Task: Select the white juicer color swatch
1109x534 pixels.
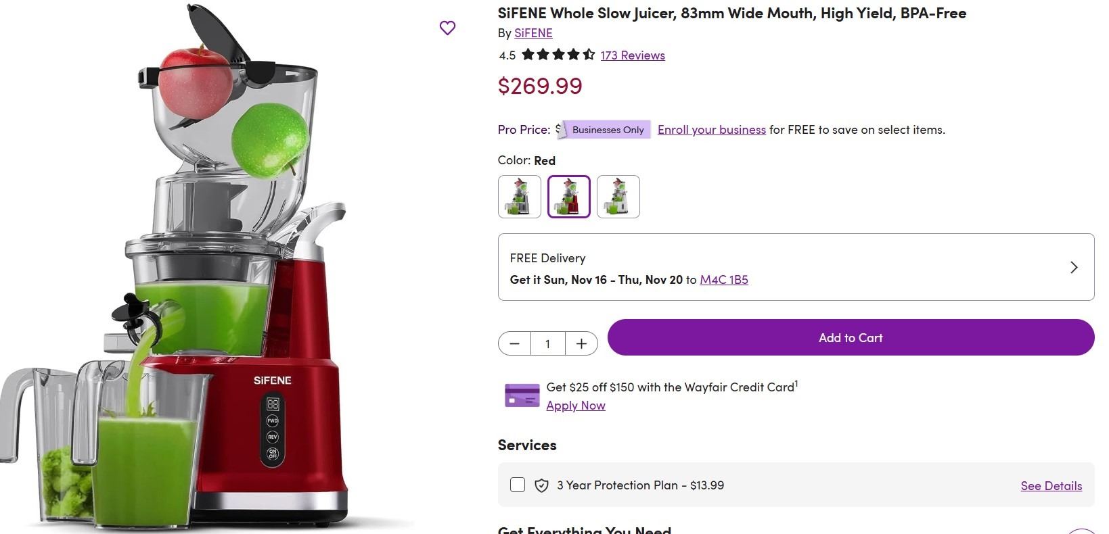Action: tap(618, 197)
